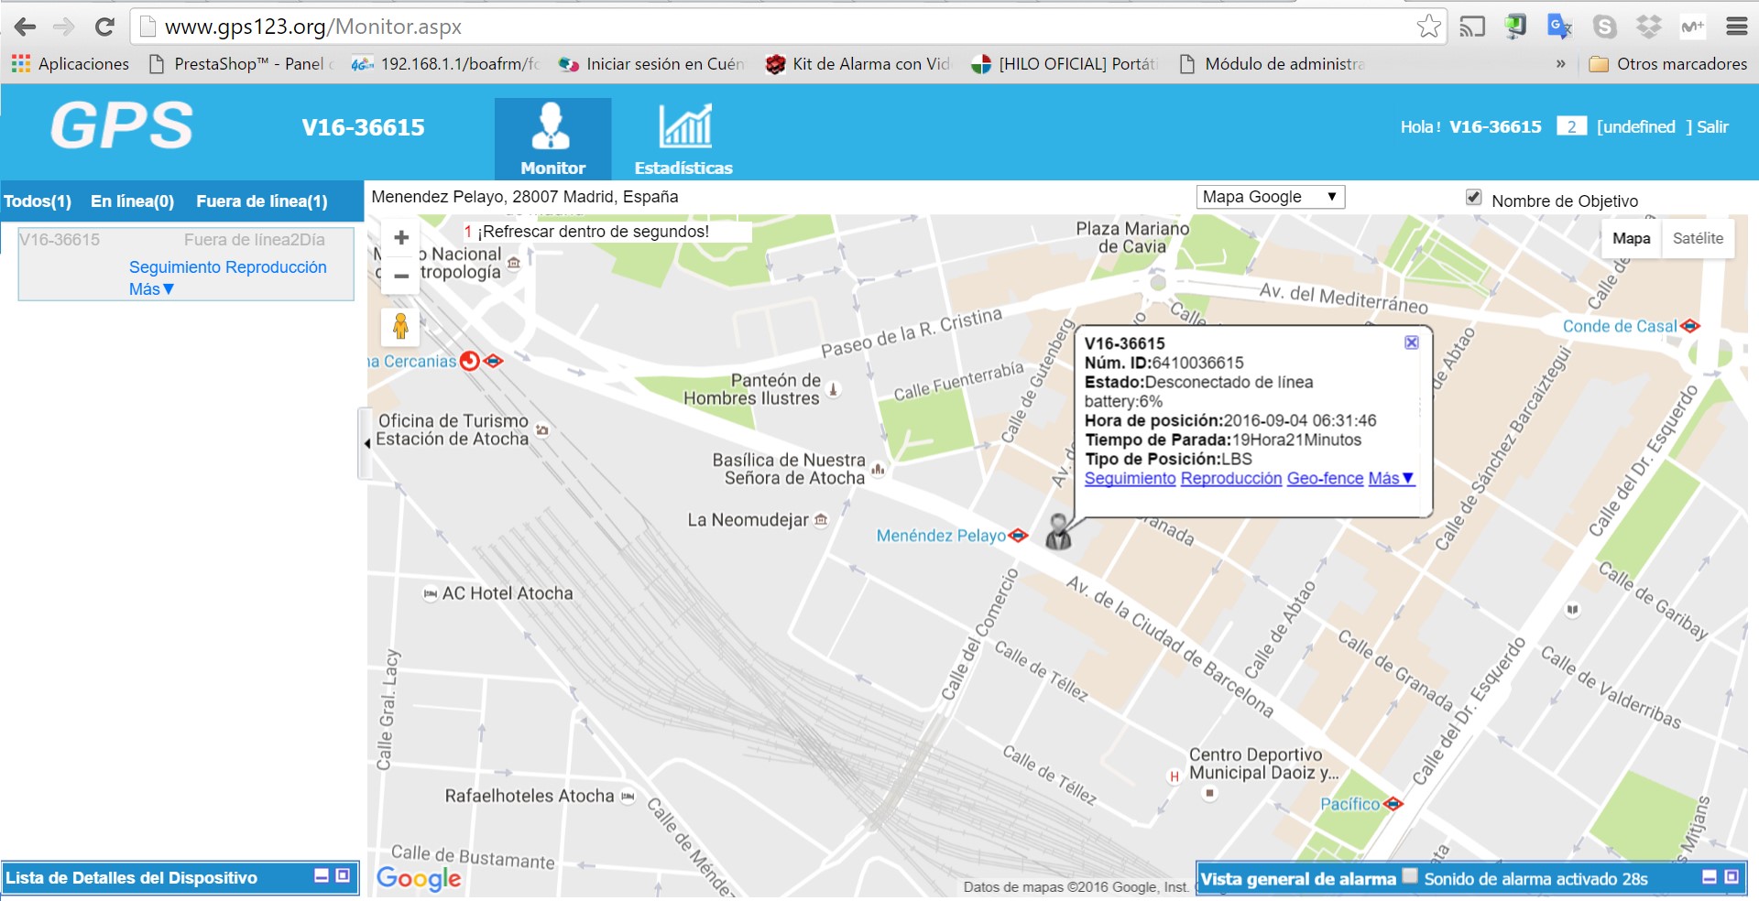Image resolution: width=1759 pixels, height=901 pixels.
Task: Open the 192.168.1.1 boafrm bookmark
Action: coord(446,64)
